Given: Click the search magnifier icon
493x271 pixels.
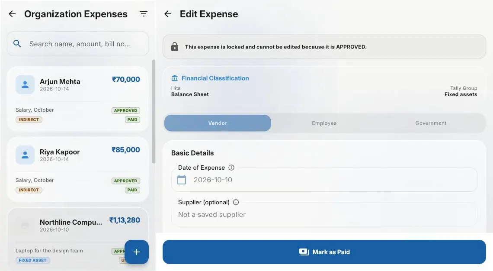Looking at the screenshot, I should pyautogui.click(x=17, y=44).
